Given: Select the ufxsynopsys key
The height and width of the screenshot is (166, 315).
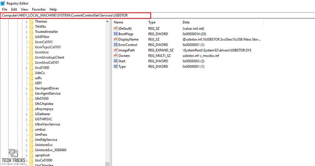Looking at the screenshot, I should tap(44, 109).
